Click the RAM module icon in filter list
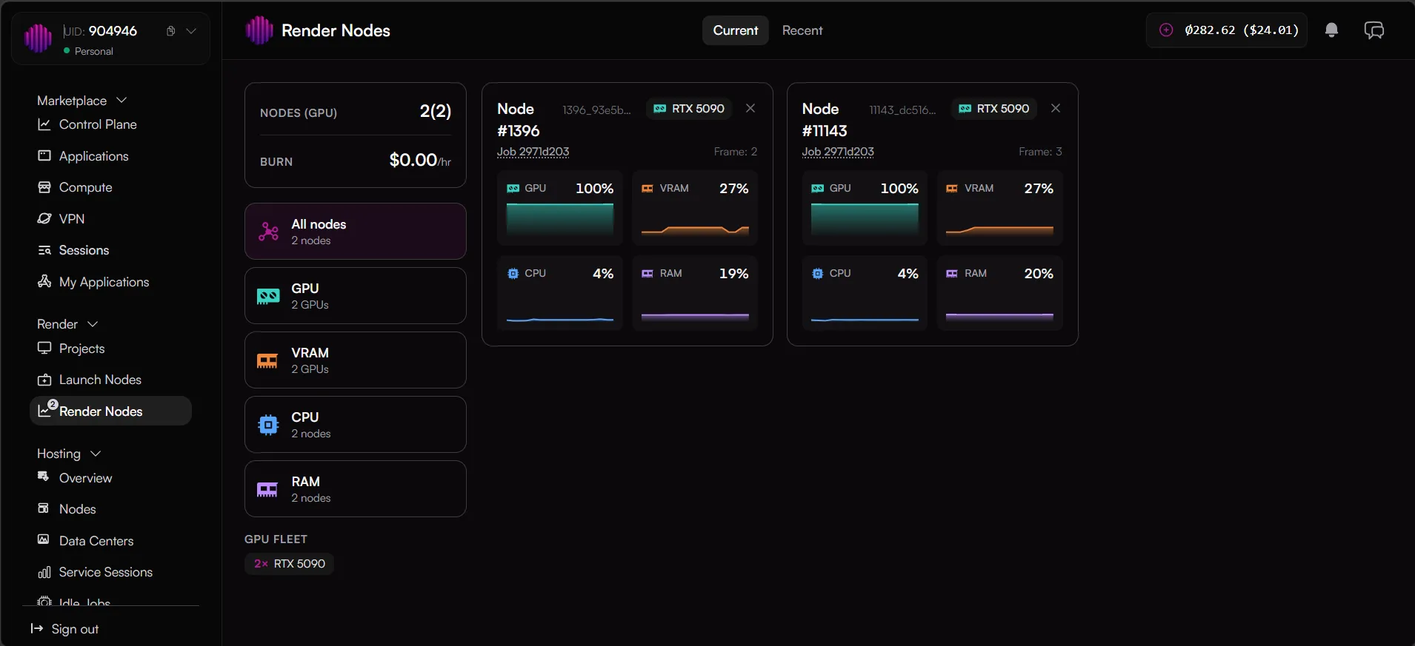 tap(267, 489)
